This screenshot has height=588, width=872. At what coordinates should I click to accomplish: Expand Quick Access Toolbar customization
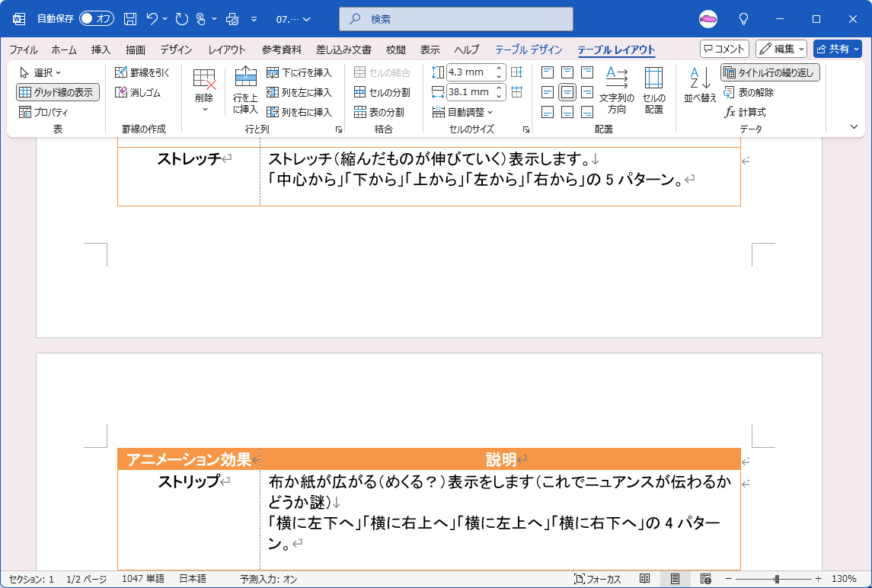click(254, 19)
